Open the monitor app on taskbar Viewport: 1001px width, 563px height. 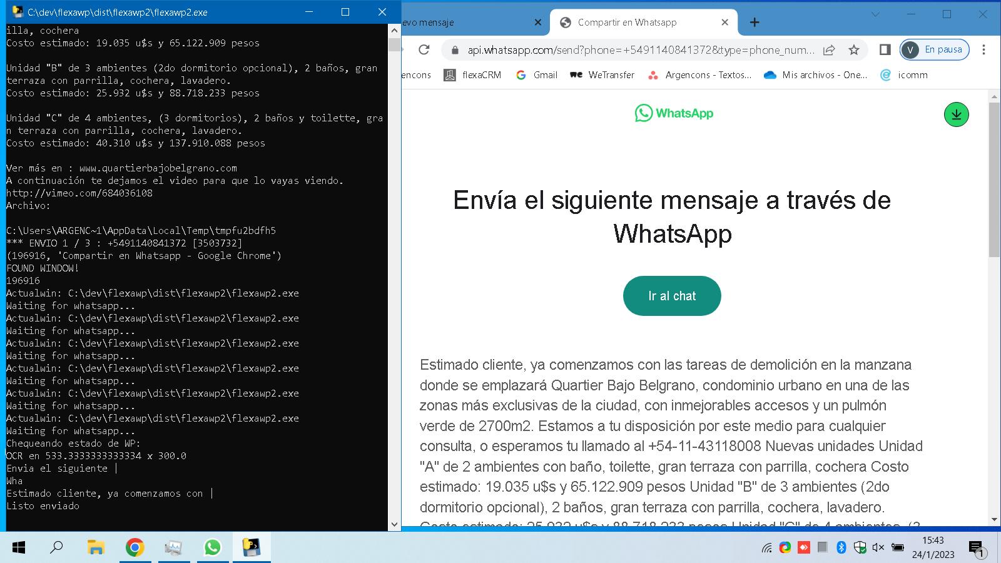(x=173, y=548)
